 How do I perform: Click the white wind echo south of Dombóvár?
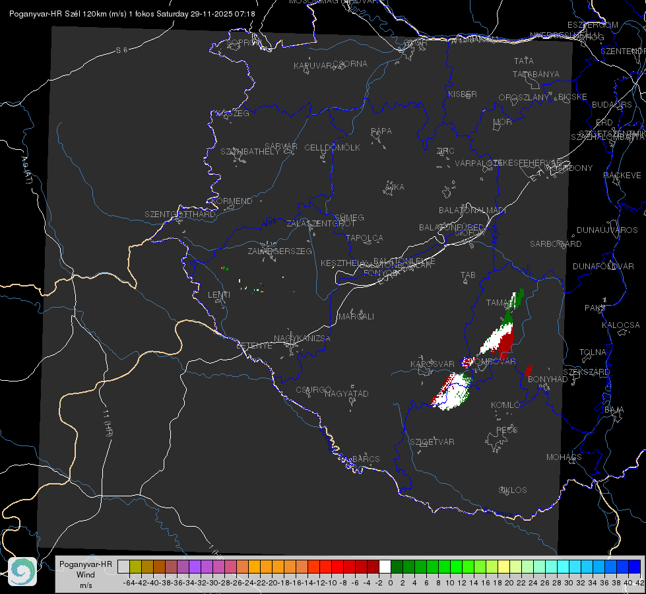pos(451,391)
